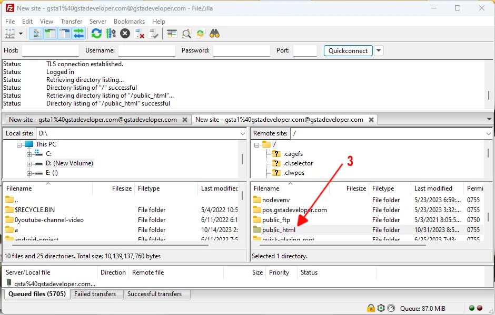Switch to the Failed transfers tab

pyautogui.click(x=95, y=294)
